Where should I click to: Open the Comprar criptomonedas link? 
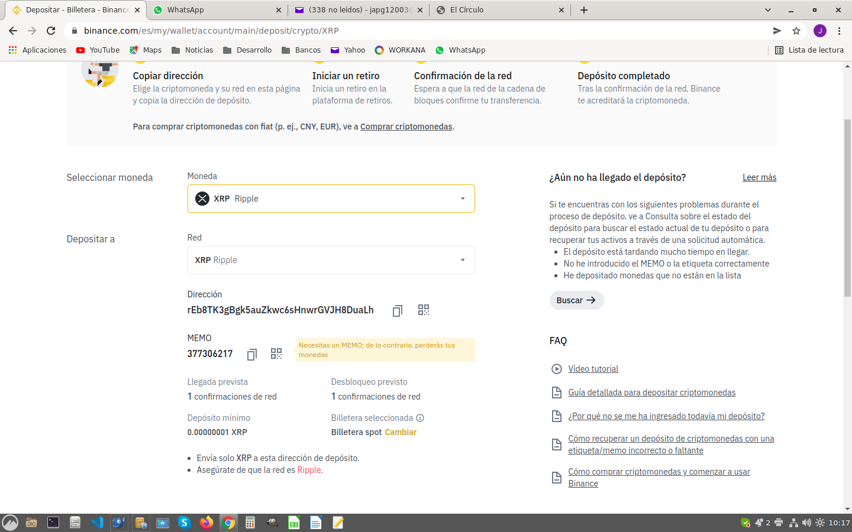(406, 126)
